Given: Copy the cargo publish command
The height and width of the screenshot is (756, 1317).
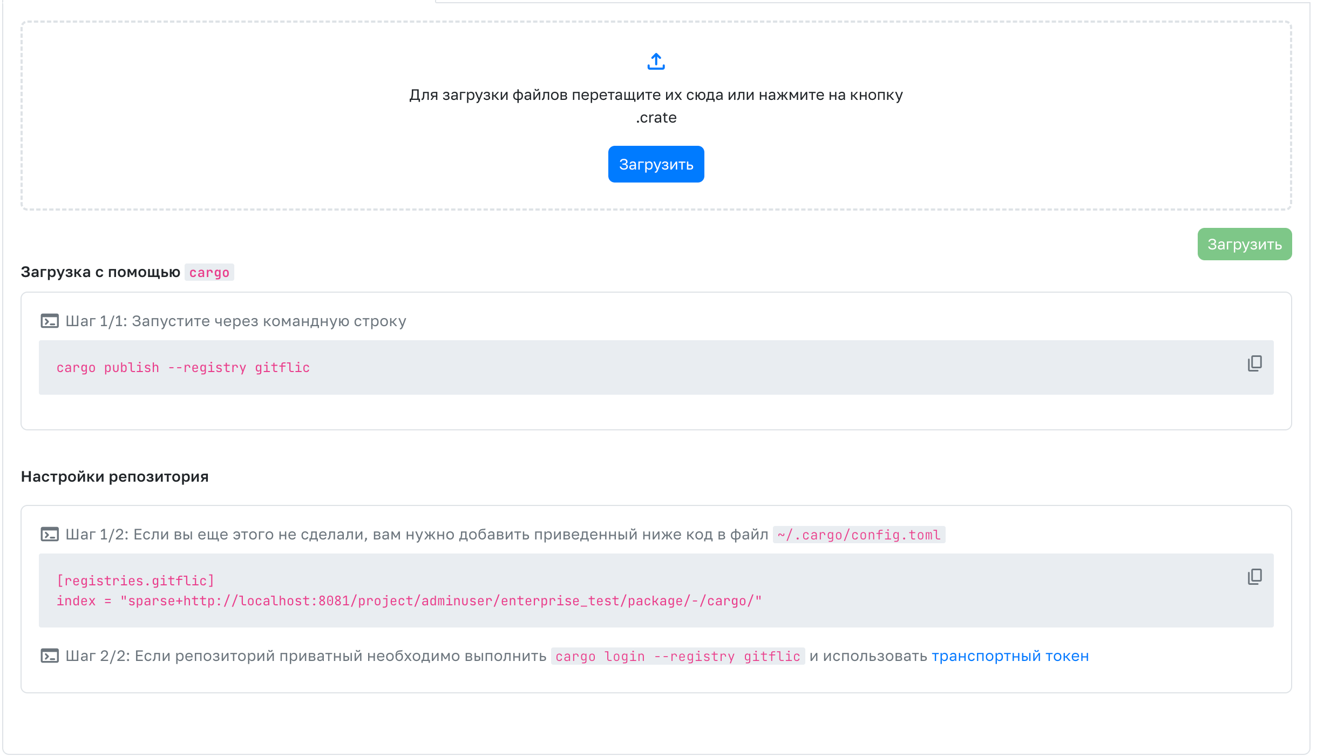Looking at the screenshot, I should 1254,363.
